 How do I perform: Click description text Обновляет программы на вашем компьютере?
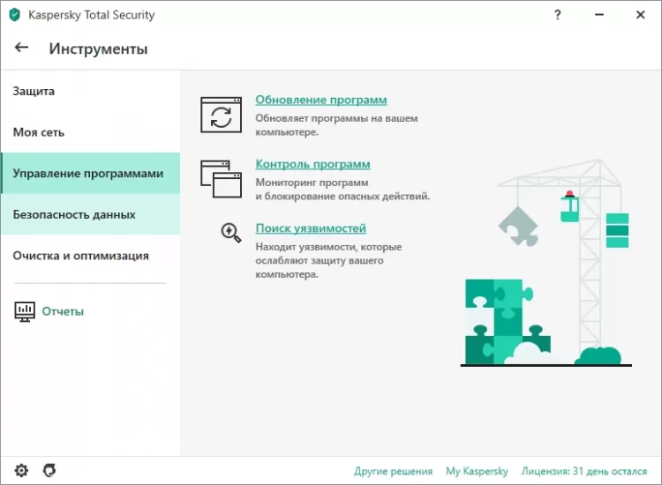[336, 125]
